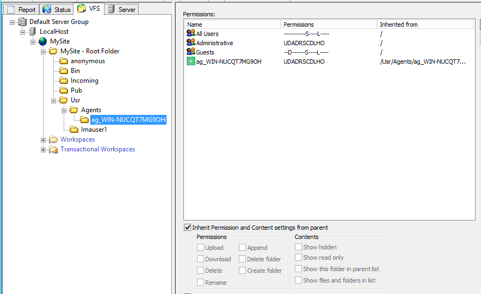
Task: Click the Workspaces folder icon
Action: (53, 139)
